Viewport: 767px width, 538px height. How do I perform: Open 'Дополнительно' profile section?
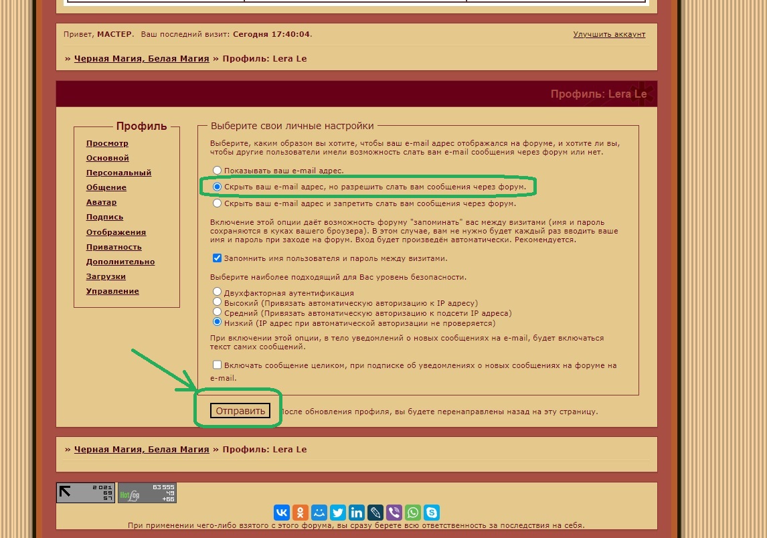(x=120, y=262)
